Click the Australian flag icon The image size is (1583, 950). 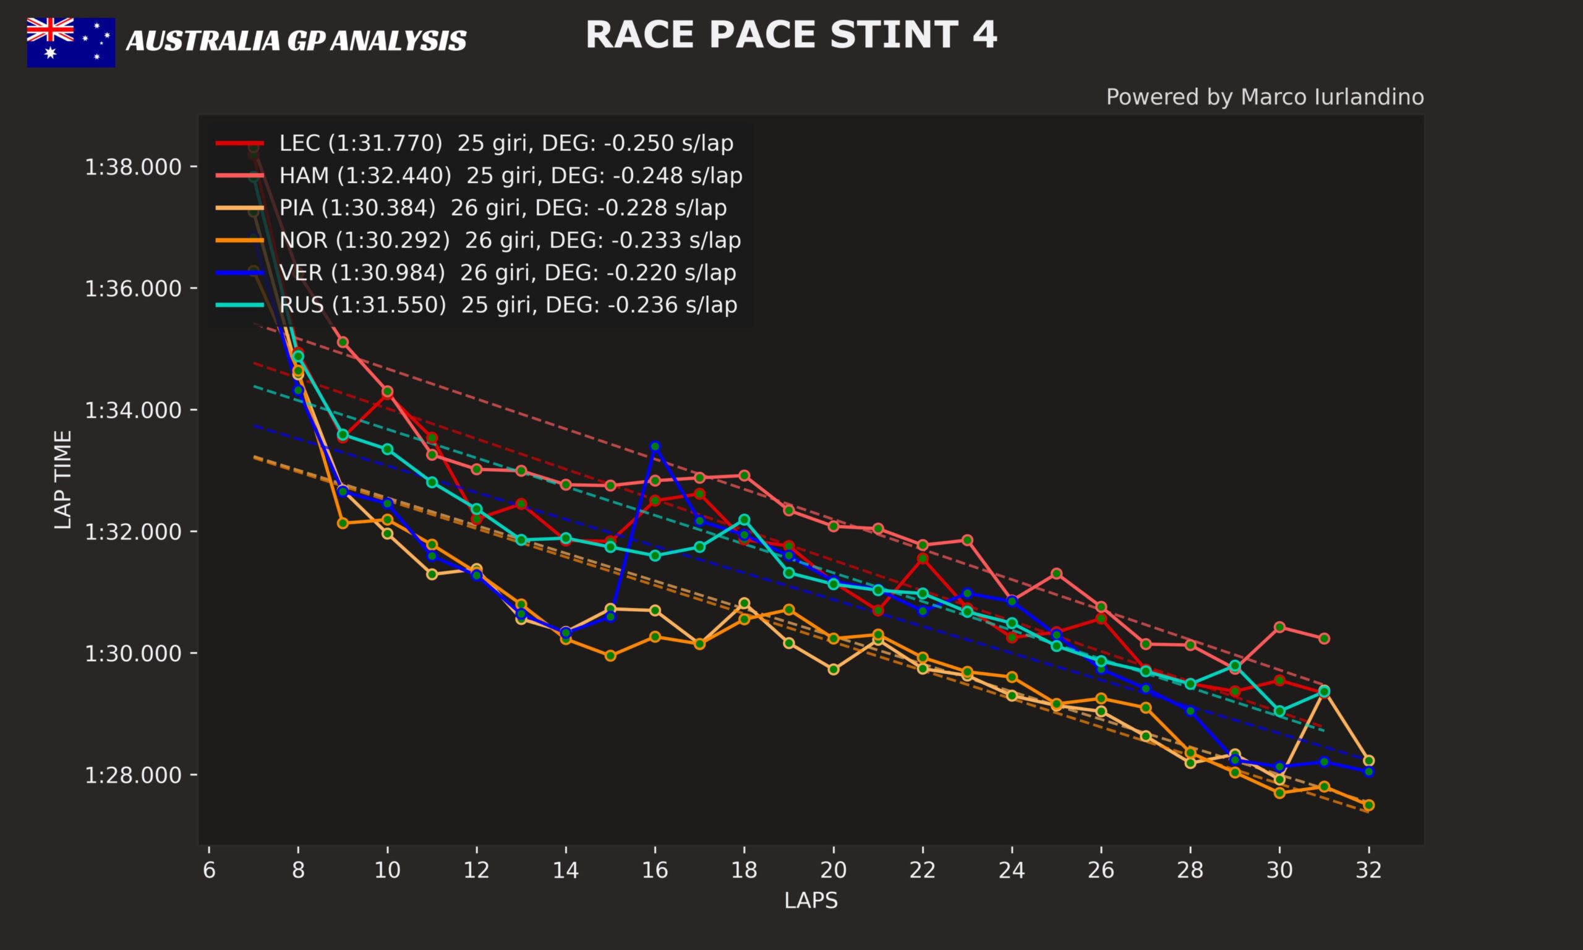tap(71, 42)
